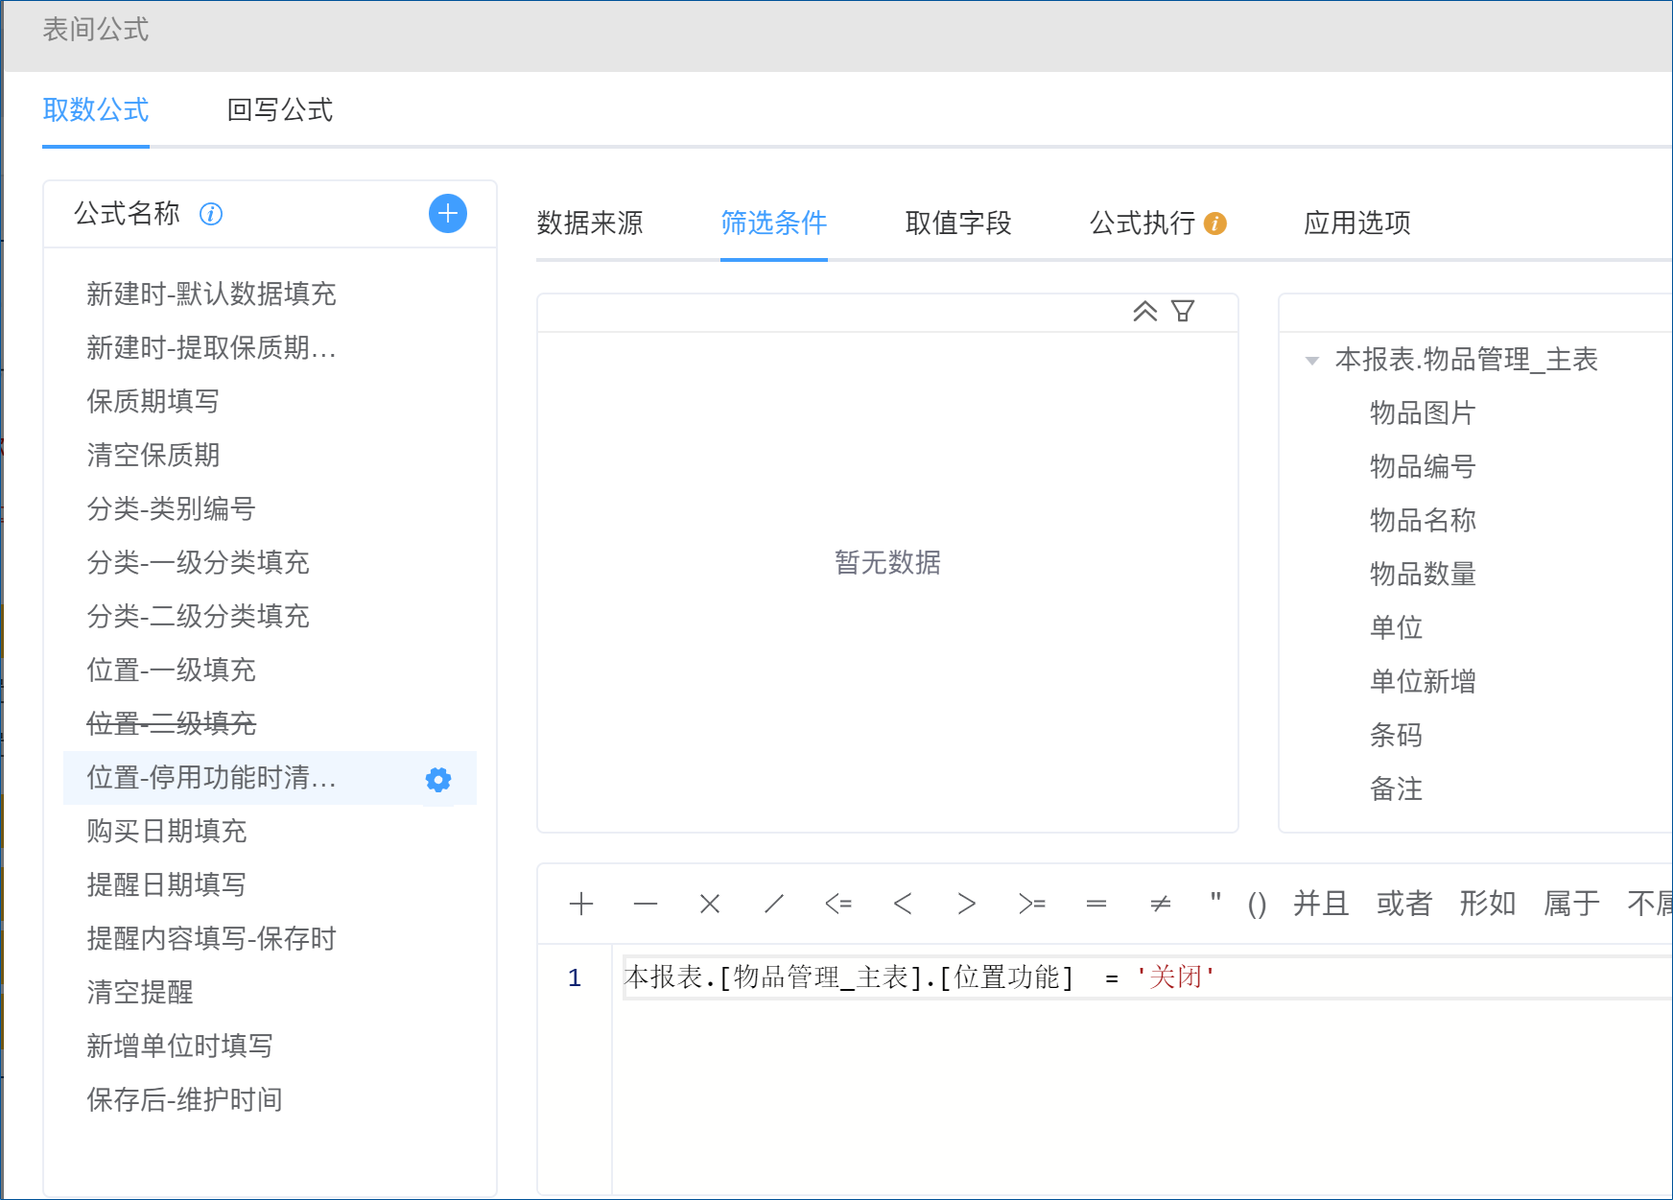This screenshot has height=1200, width=1673.
Task: Open the 取值字段 tab
Action: click(958, 223)
